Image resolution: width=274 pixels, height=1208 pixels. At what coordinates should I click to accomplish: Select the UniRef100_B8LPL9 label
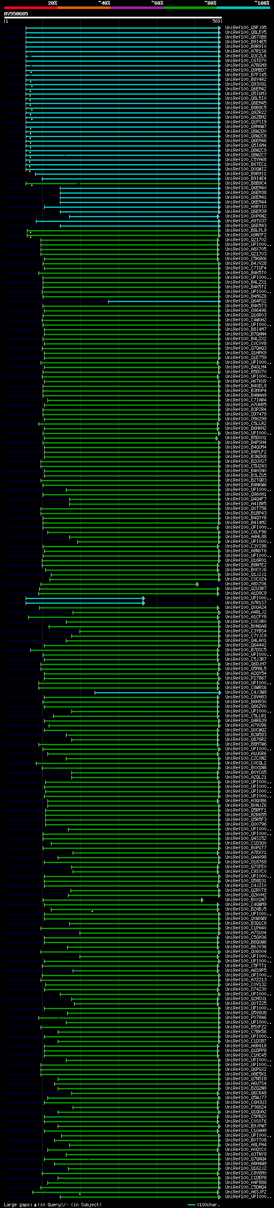[x=246, y=230]
